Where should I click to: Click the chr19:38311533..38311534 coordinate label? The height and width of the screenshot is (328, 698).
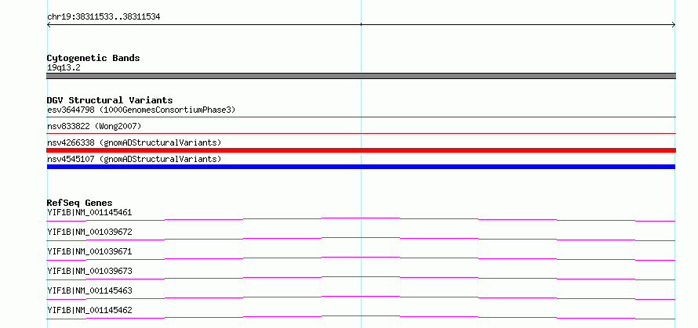104,17
